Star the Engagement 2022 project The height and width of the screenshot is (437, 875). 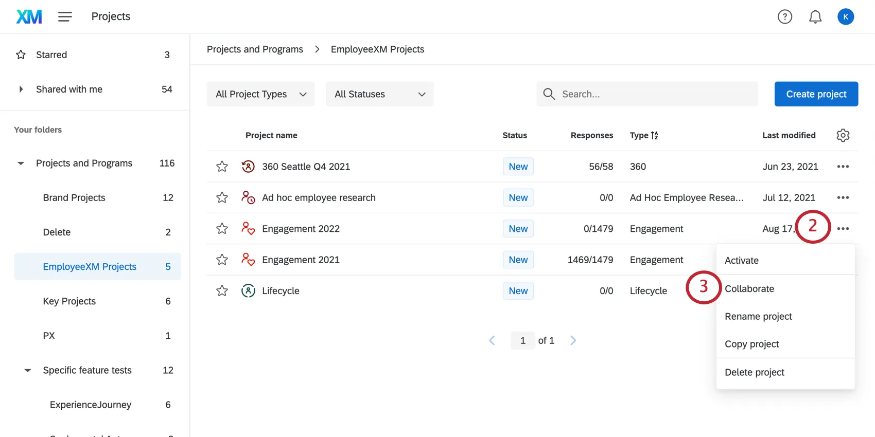tap(222, 229)
